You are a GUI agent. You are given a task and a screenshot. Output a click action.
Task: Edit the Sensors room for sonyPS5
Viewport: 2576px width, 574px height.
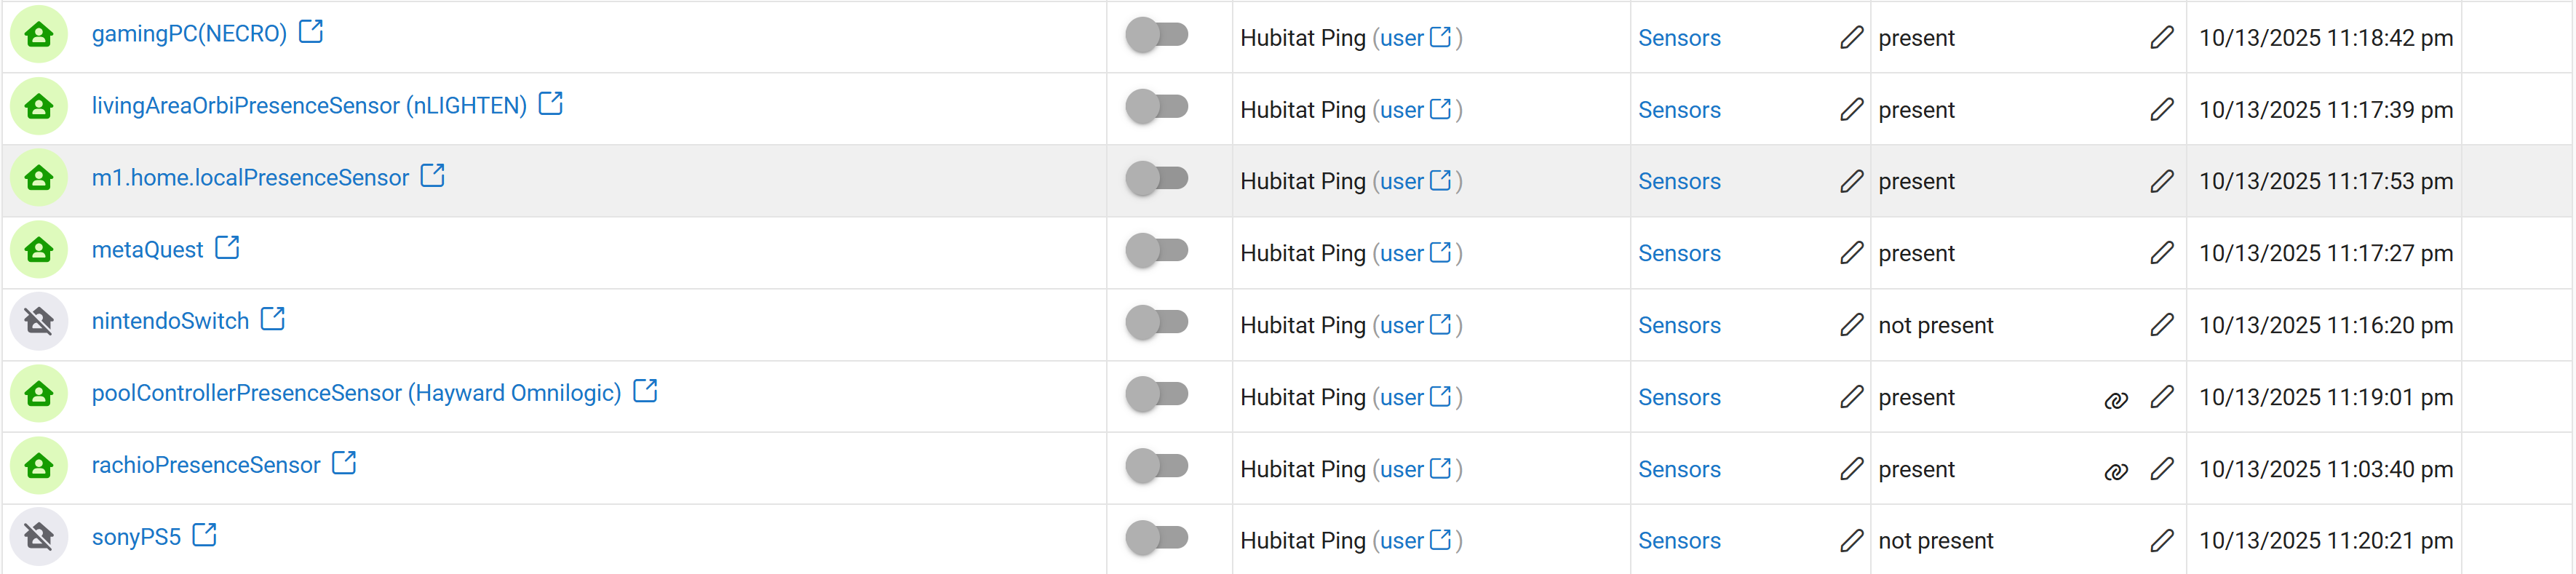point(1851,541)
